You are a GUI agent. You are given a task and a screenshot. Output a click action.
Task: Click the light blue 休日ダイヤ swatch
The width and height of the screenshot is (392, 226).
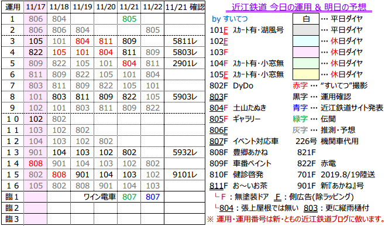(x=306, y=41)
